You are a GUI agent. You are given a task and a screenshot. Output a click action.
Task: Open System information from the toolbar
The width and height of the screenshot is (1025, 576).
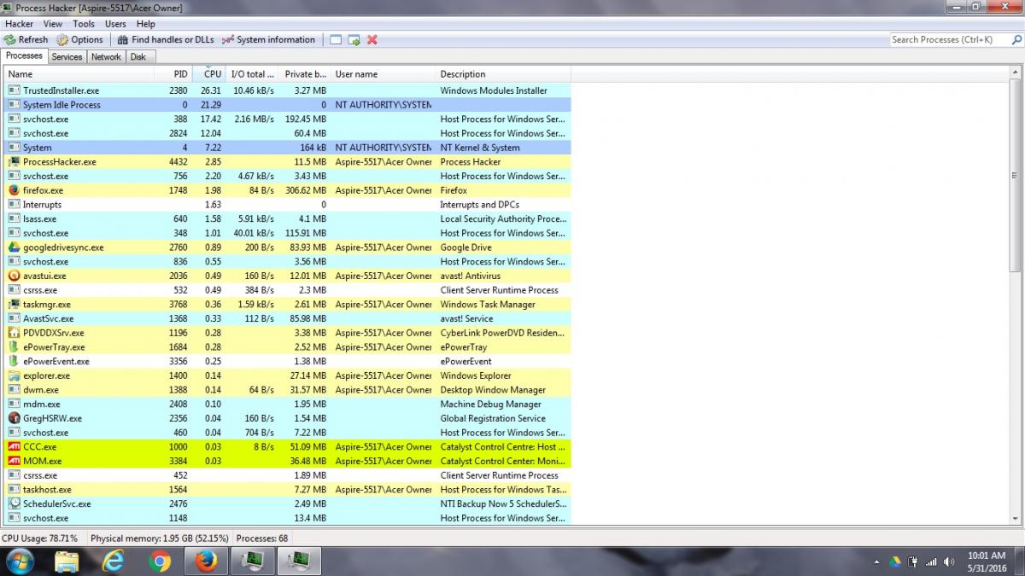tap(268, 39)
